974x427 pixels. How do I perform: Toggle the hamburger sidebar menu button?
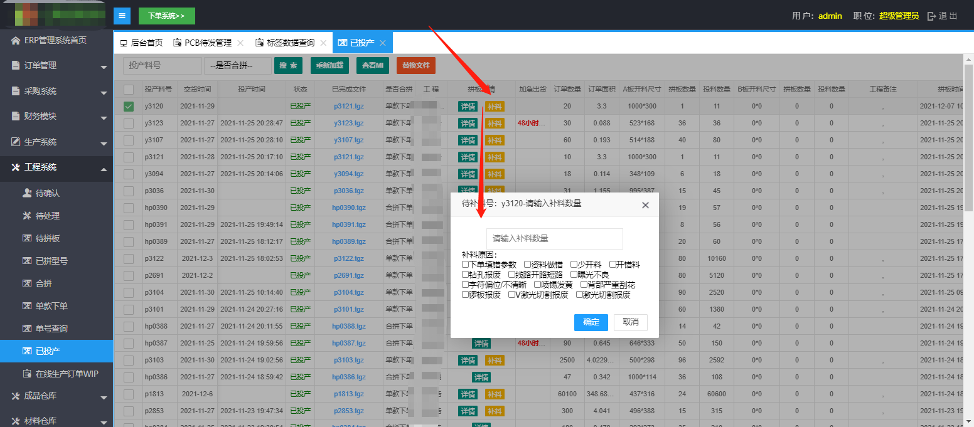122,16
